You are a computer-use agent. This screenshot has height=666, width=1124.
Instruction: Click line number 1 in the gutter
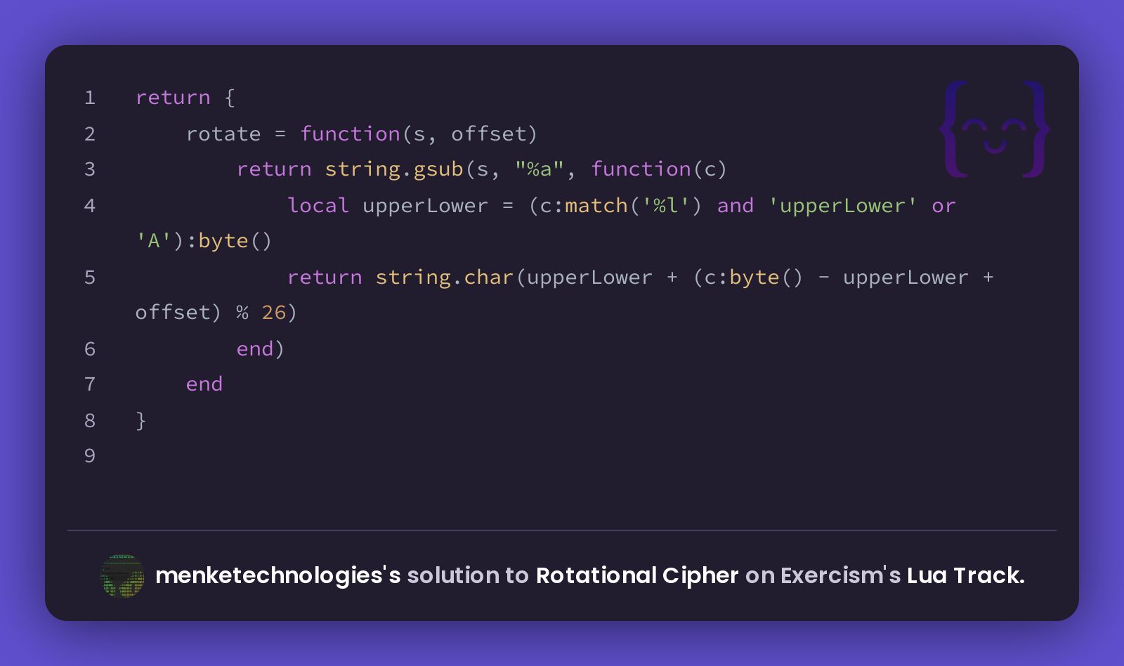click(90, 98)
